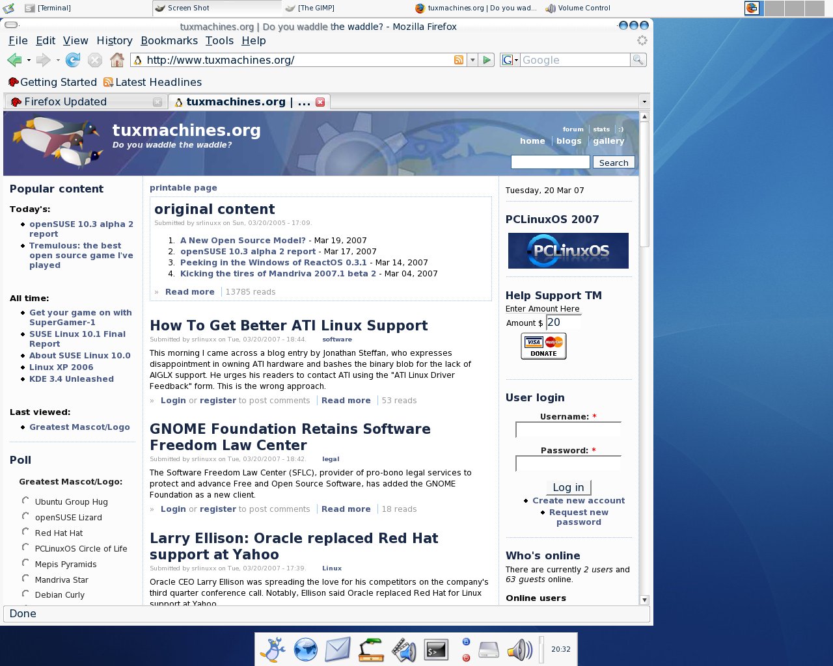Close the Firefox Updated tab
This screenshot has width=833, height=666.
(x=157, y=102)
